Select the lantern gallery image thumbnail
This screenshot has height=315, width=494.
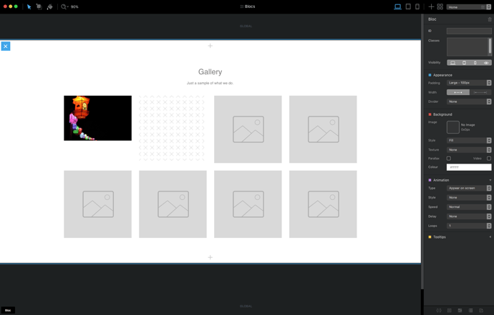(97, 118)
